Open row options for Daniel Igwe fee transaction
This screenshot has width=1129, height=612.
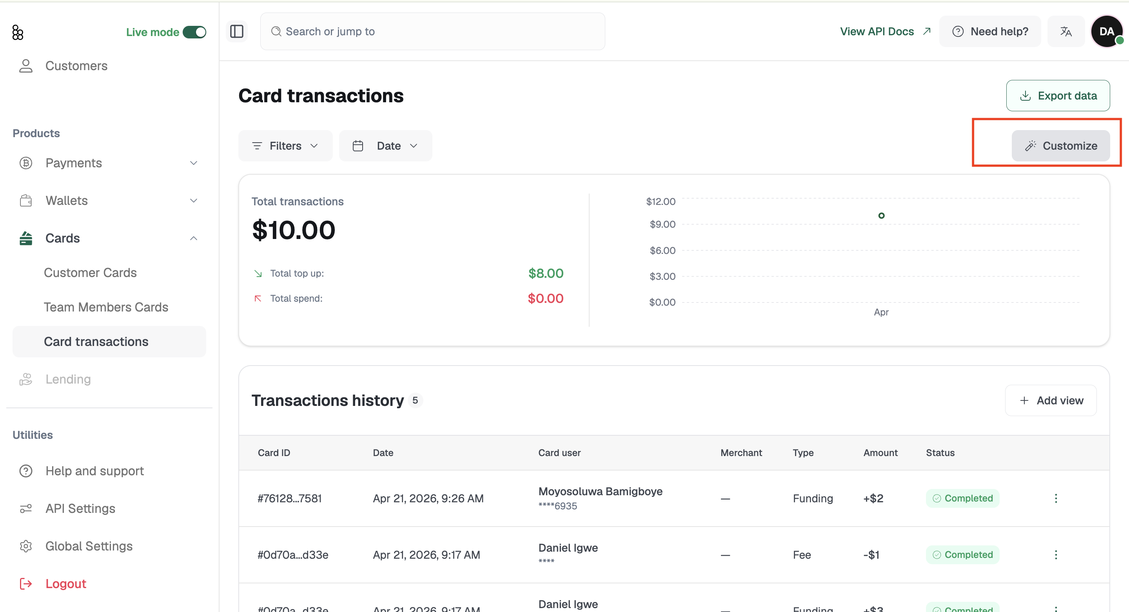[1056, 555]
